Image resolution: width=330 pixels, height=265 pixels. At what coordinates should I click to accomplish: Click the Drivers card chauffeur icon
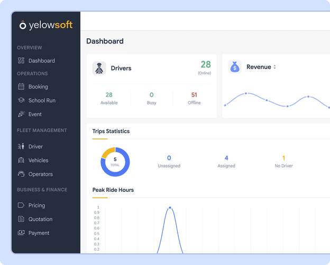pyautogui.click(x=99, y=68)
